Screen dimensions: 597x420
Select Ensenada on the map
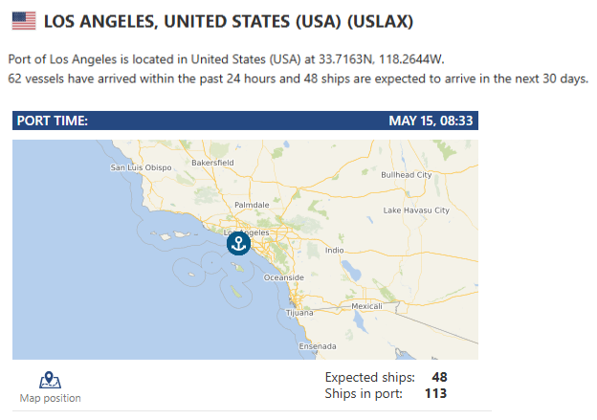318,346
